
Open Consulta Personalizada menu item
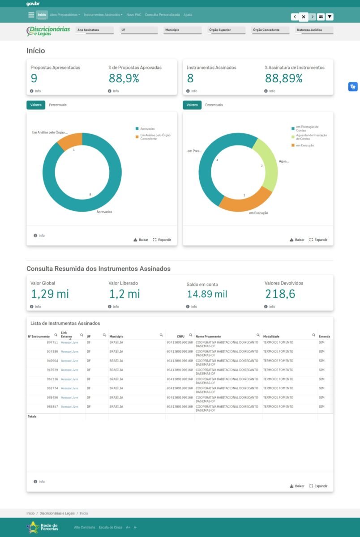tap(162, 15)
